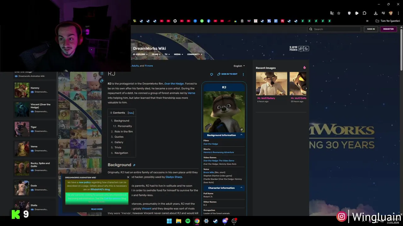Jump to Trivia in Contents
Viewport: 403px width, 226px height.
coord(118,148)
